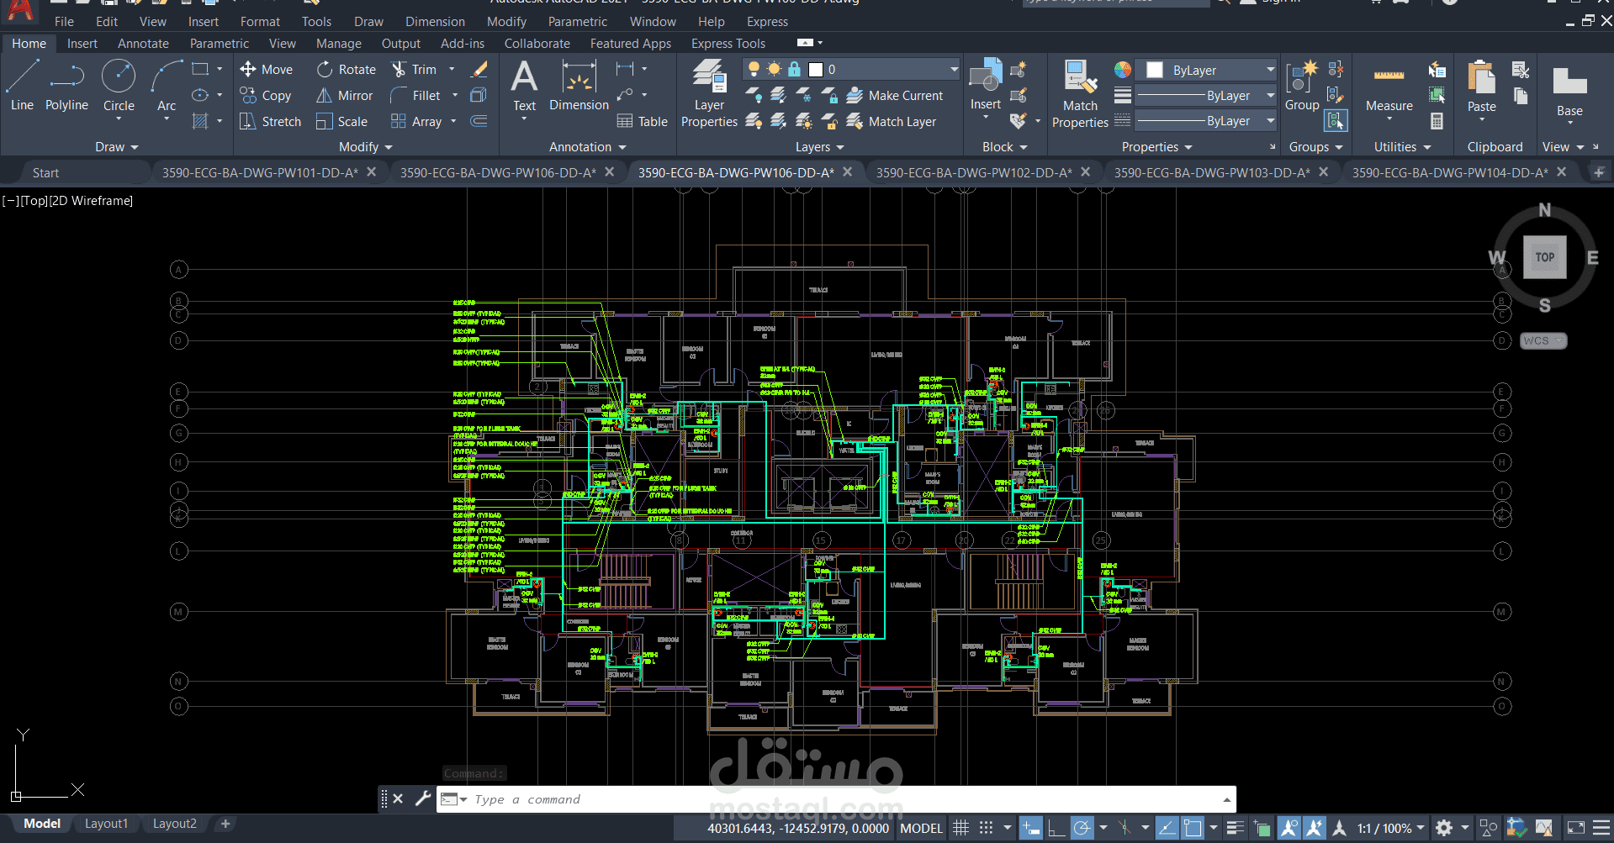Click the Copy tool
The width and height of the screenshot is (1614, 843).
pyautogui.click(x=265, y=96)
